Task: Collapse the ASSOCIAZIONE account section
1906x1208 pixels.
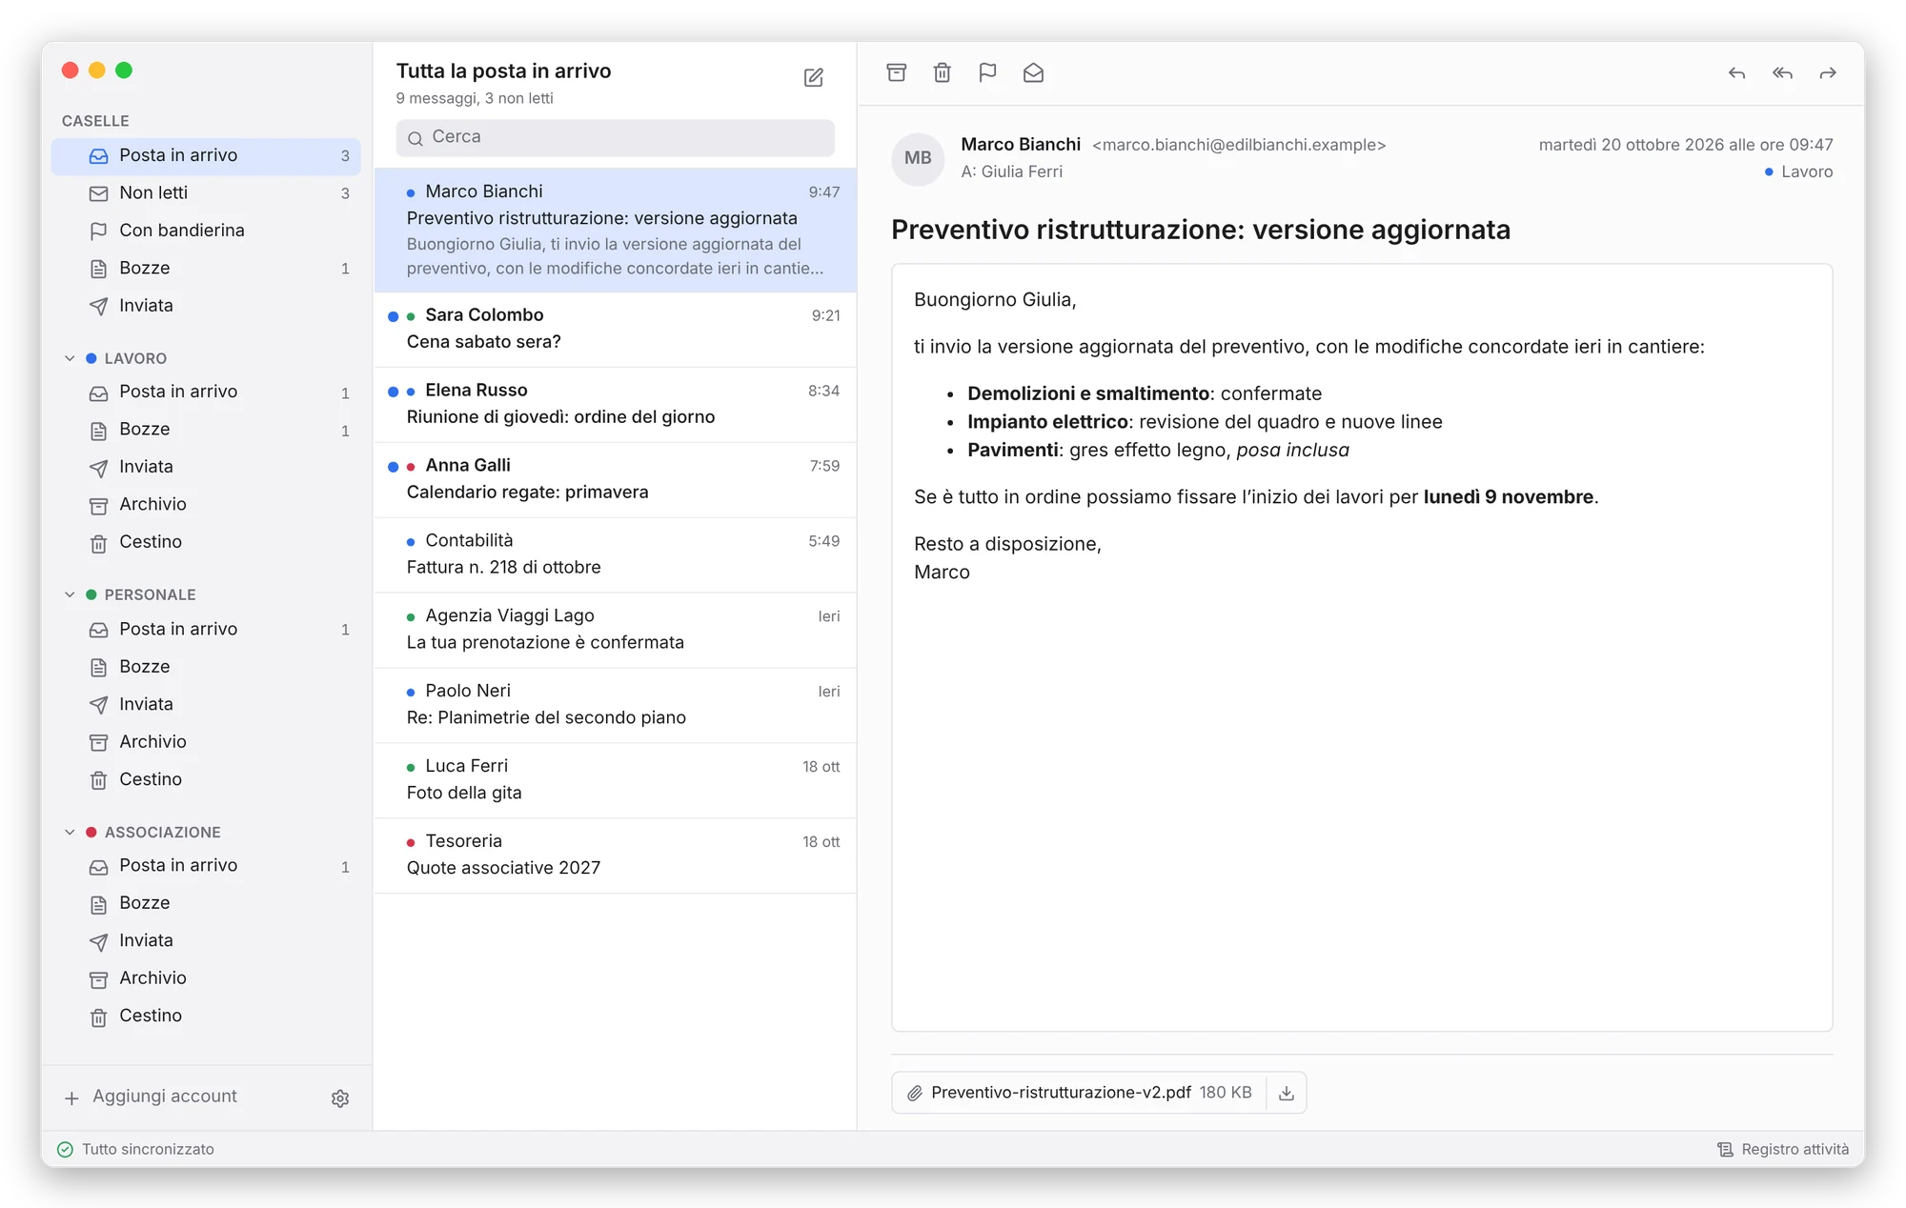Action: (70, 832)
